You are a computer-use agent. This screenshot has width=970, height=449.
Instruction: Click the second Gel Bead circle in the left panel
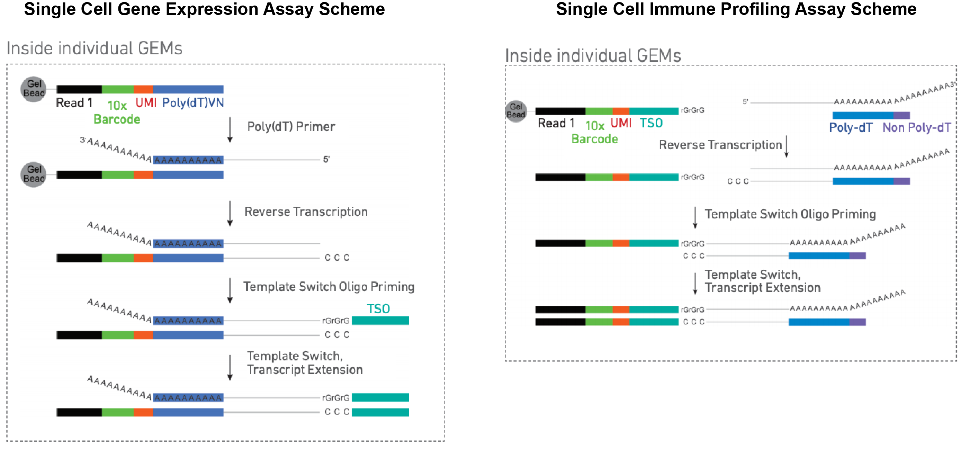click(x=34, y=175)
